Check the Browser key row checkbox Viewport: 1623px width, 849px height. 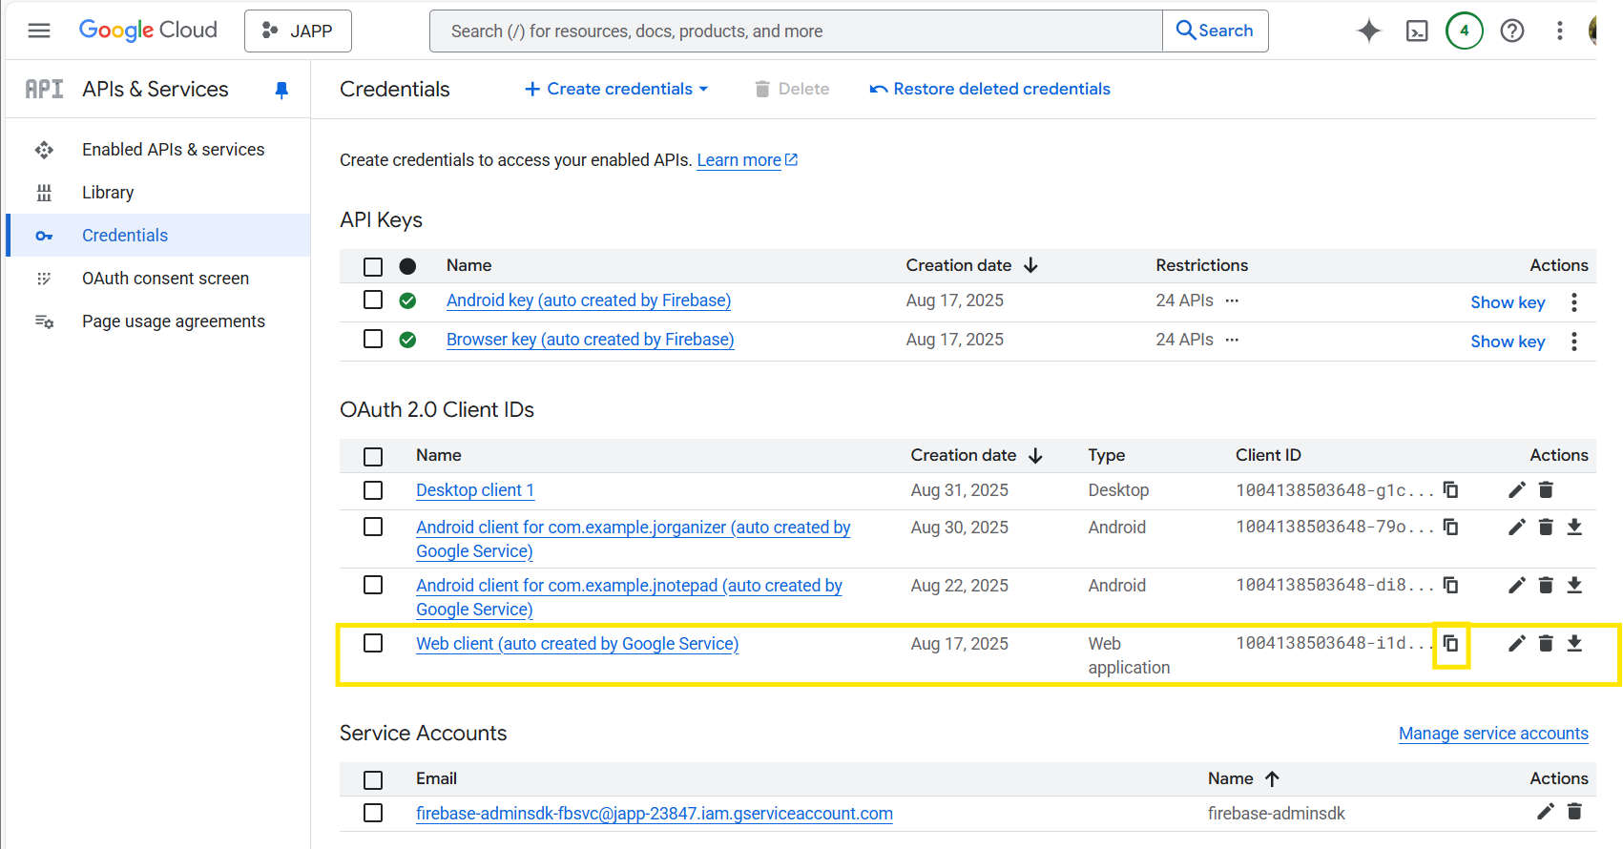pos(373,340)
